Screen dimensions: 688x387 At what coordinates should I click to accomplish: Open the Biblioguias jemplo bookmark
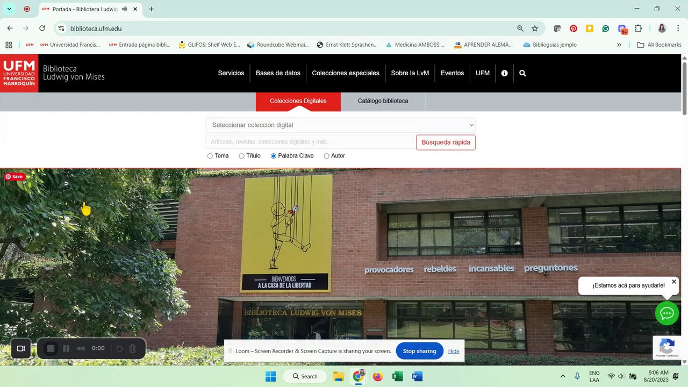coord(549,45)
